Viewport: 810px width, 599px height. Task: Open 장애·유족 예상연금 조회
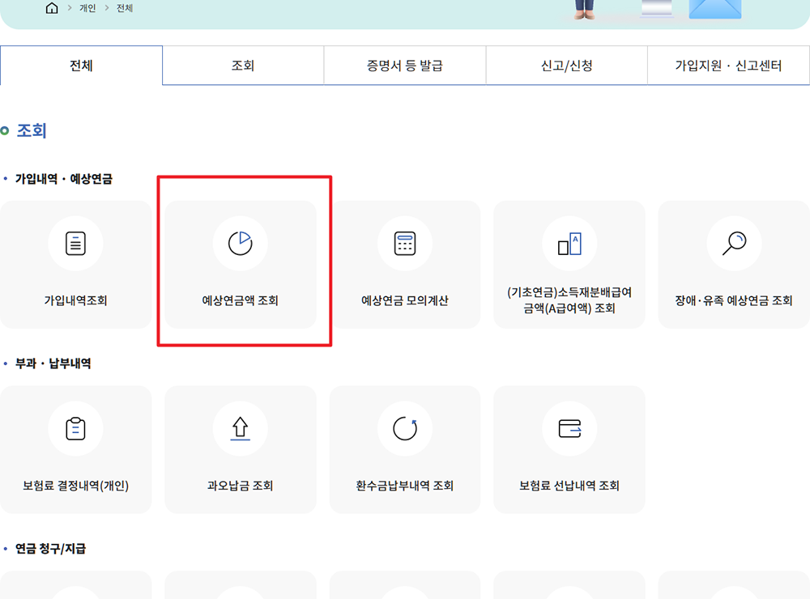tap(734, 265)
